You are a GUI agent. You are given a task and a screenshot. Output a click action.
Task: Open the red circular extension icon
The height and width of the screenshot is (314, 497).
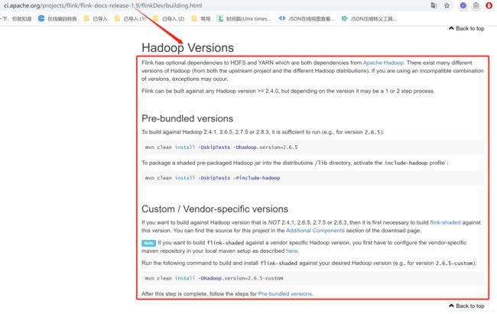489,5
